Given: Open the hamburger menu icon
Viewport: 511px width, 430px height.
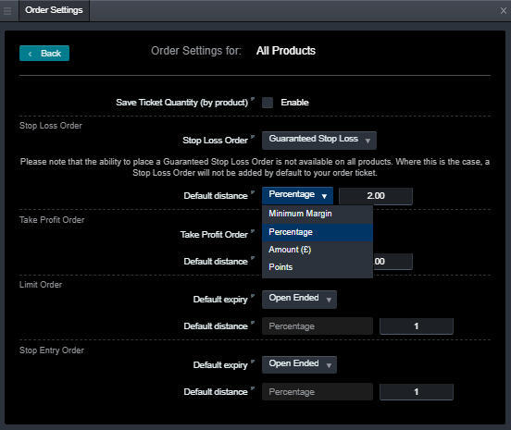Looking at the screenshot, I should click(x=7, y=11).
